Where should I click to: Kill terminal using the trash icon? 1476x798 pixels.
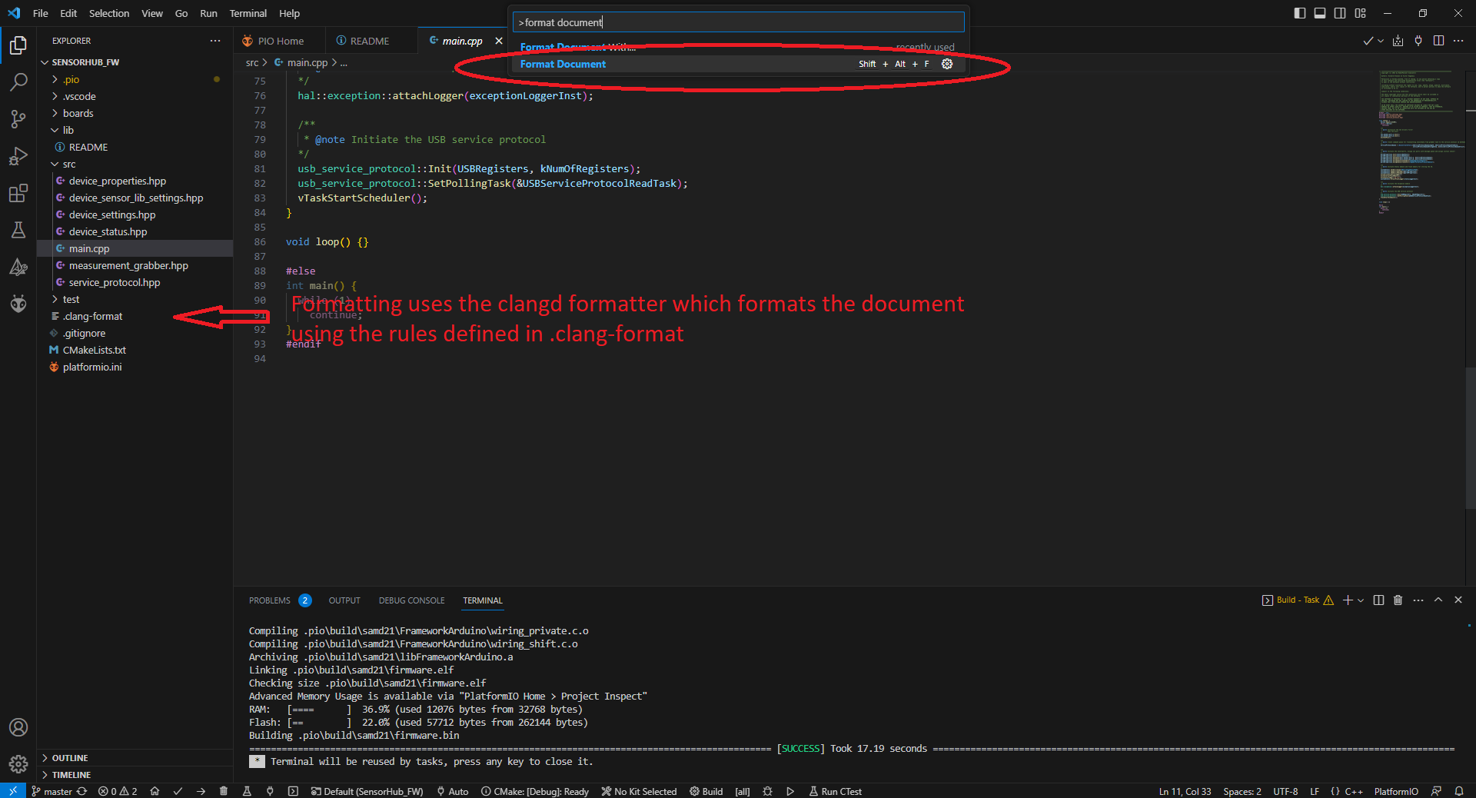coord(1398,600)
